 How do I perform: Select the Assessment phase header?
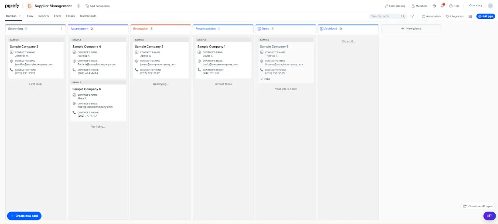point(98,29)
